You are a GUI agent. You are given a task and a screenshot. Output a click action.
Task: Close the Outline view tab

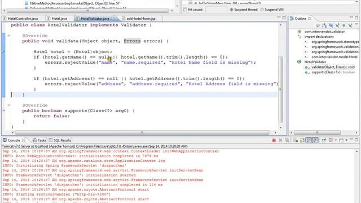tap(310, 19)
